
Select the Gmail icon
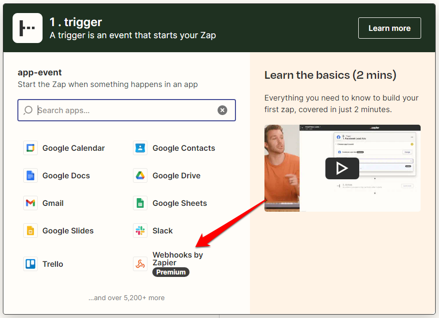point(30,203)
